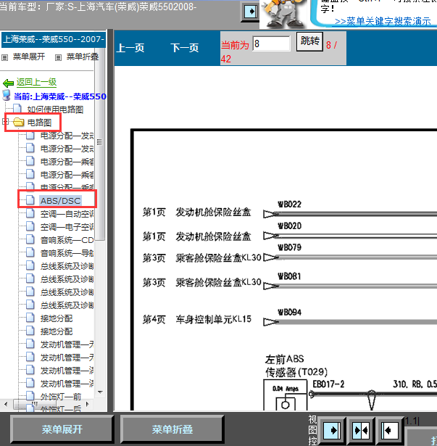Click page icon beside first 电源分配 entry
This screenshot has height=446, width=437.
(x=30, y=135)
